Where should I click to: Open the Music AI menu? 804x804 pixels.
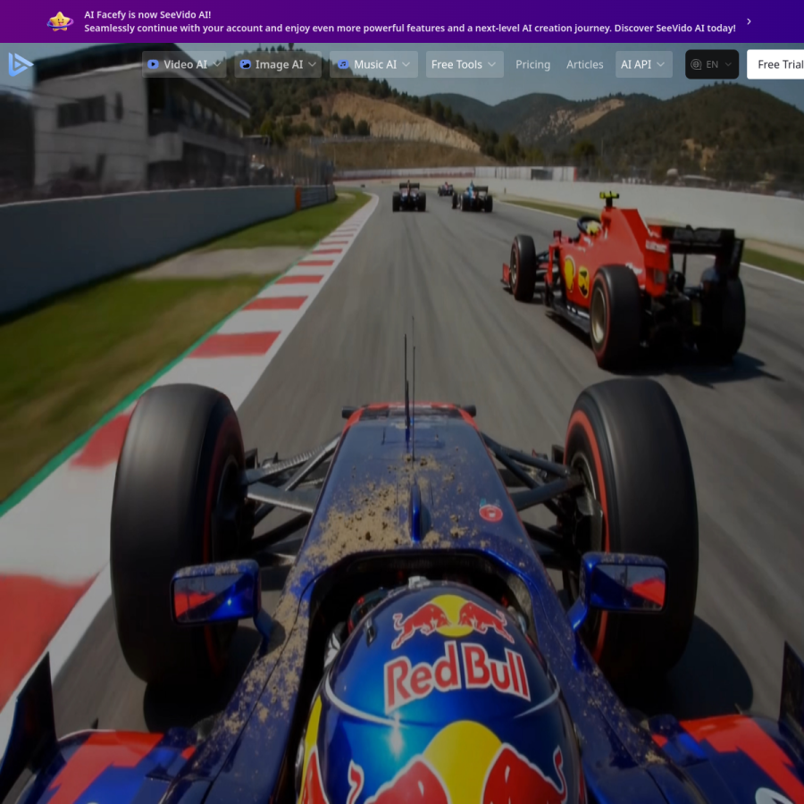click(x=373, y=64)
